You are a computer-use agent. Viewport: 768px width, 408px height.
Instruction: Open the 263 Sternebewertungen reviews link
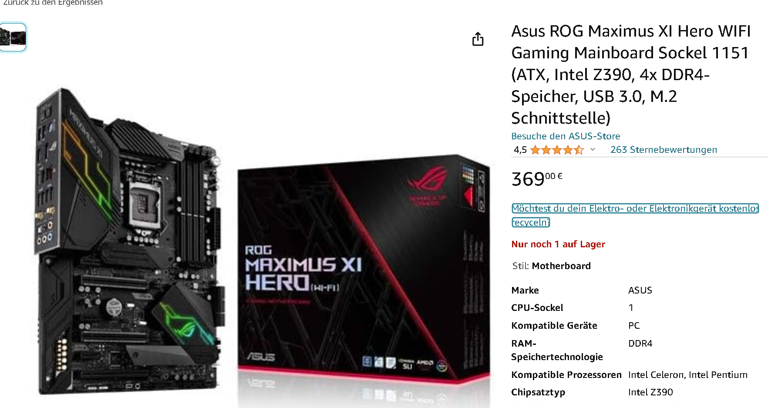[664, 149]
